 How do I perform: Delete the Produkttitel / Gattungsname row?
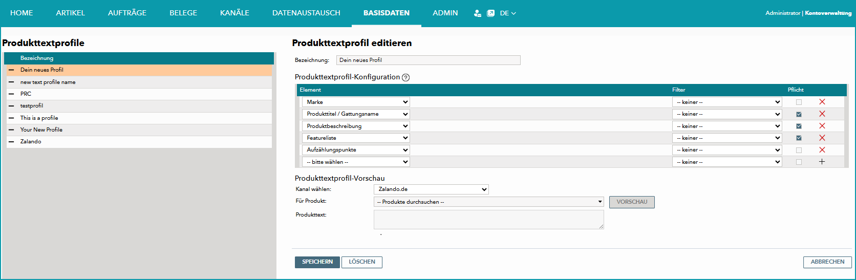click(x=822, y=114)
